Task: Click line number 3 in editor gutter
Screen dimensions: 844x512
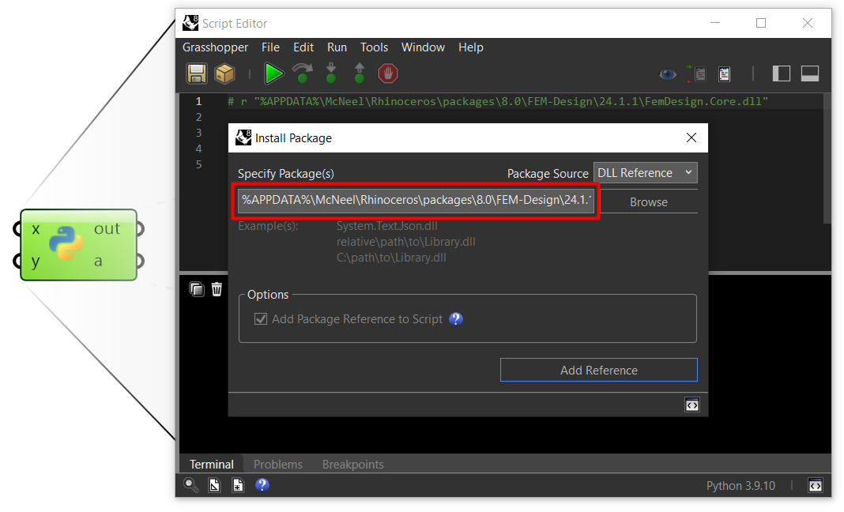Action: tap(198, 133)
